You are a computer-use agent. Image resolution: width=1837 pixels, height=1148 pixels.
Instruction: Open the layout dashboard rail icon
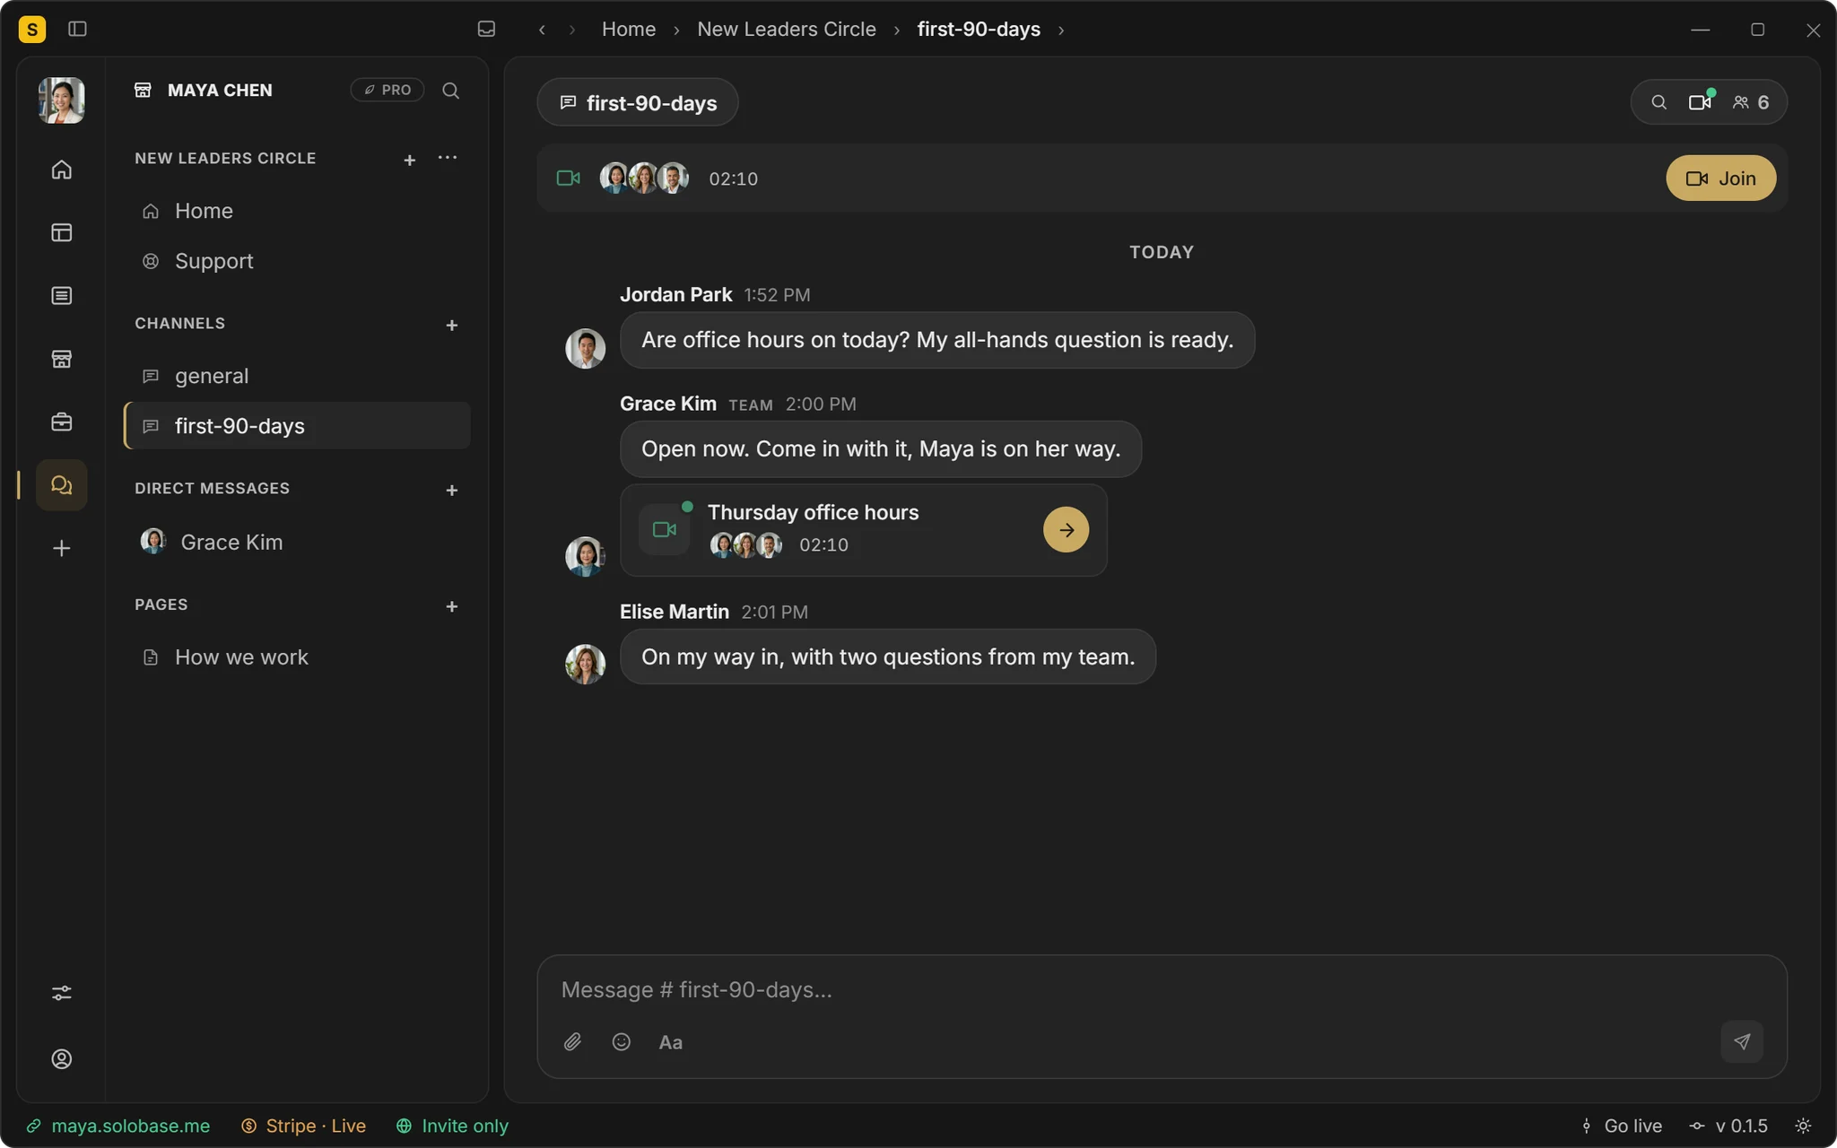point(62,232)
